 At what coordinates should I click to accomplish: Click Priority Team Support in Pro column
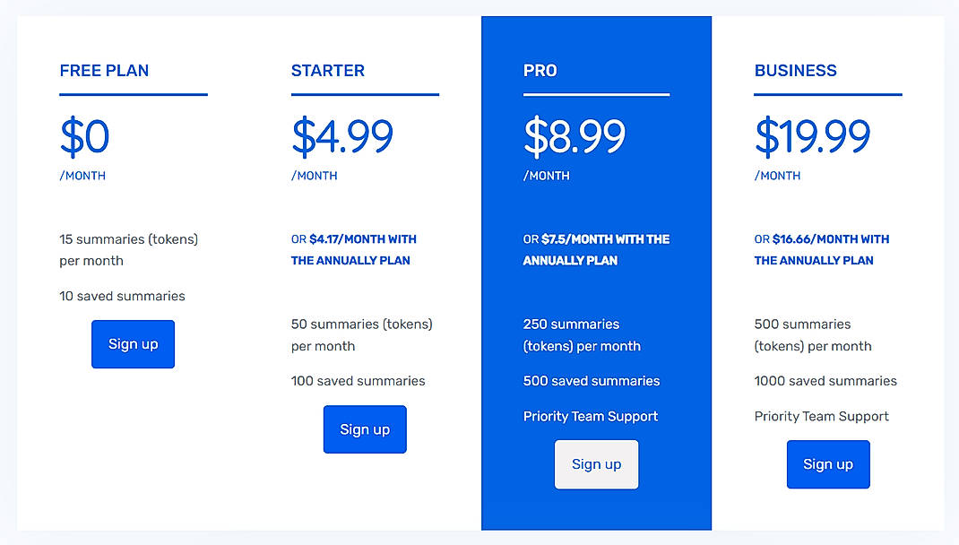click(x=590, y=416)
